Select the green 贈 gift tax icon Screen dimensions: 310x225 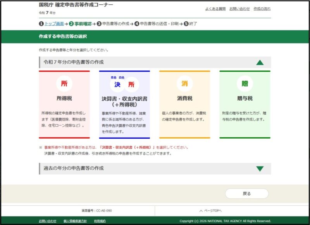click(245, 84)
